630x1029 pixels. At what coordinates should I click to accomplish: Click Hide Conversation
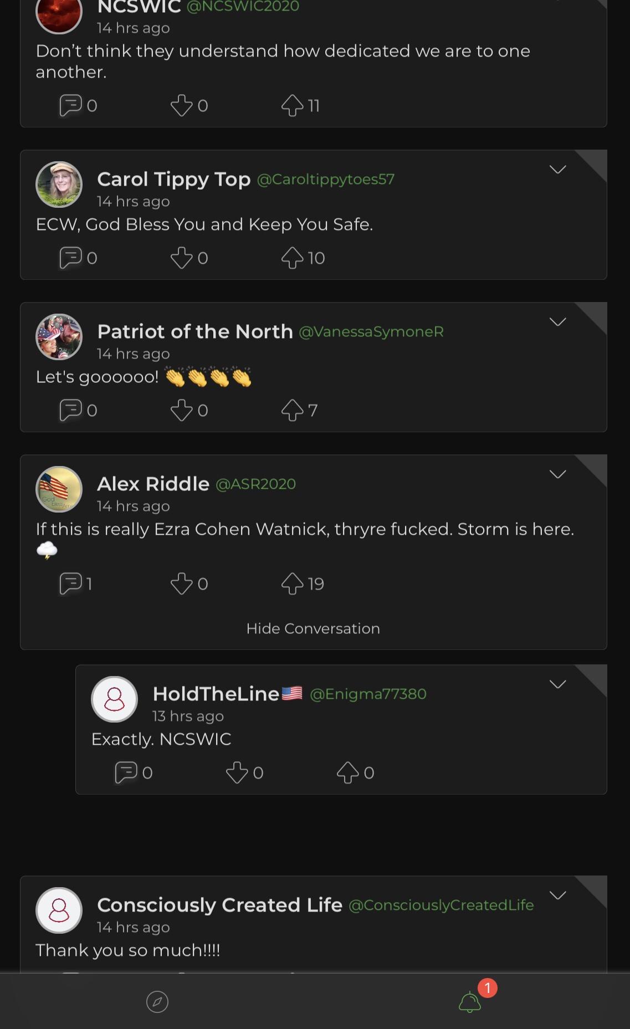click(x=313, y=628)
